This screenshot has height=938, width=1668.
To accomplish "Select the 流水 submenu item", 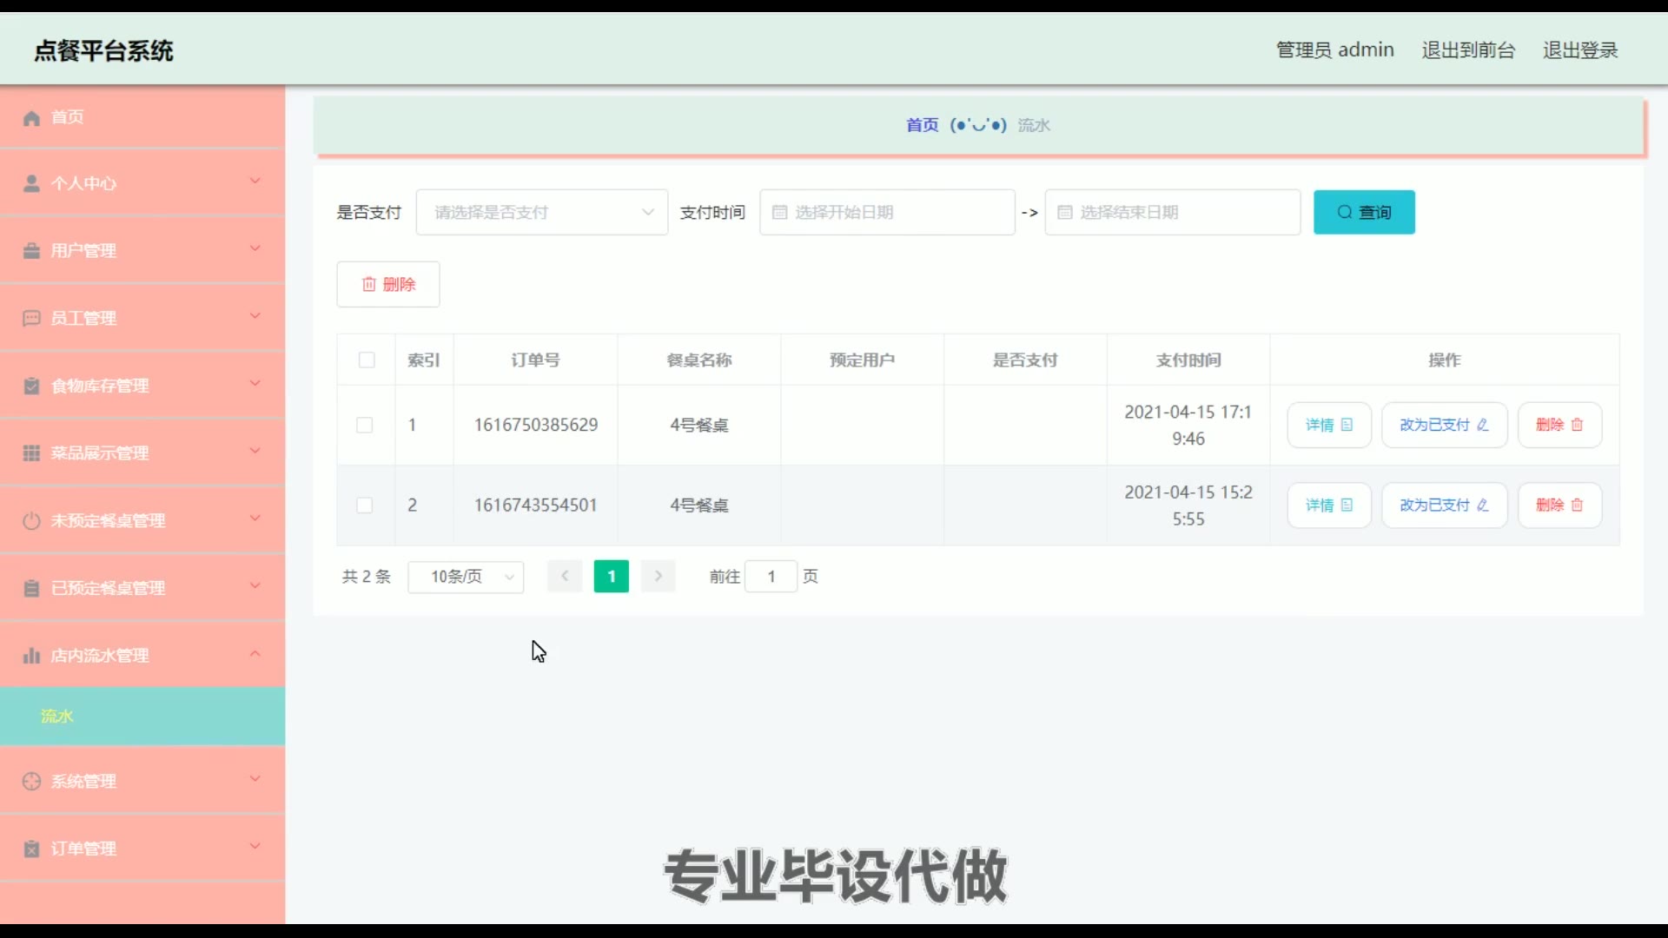I will tap(142, 717).
